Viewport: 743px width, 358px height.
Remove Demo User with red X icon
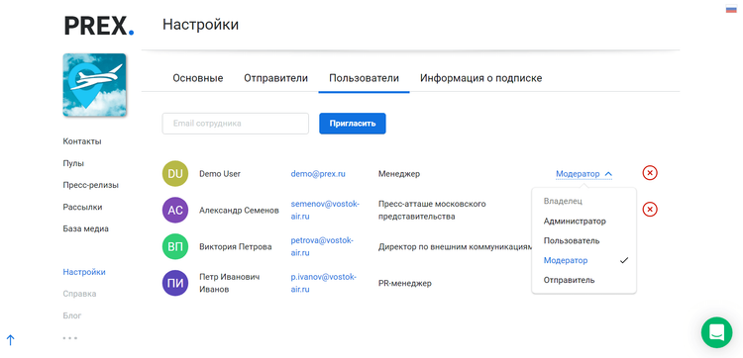[650, 173]
